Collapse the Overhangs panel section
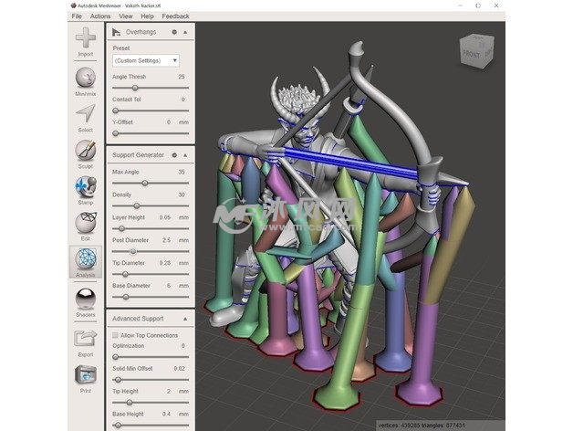Screen dimensions: 573x431 pos(186,32)
